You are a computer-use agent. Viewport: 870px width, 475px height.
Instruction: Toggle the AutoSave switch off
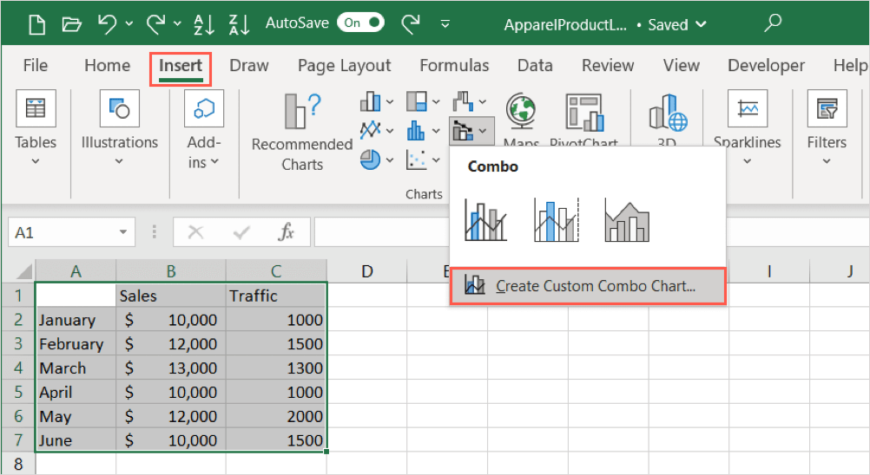coord(362,24)
